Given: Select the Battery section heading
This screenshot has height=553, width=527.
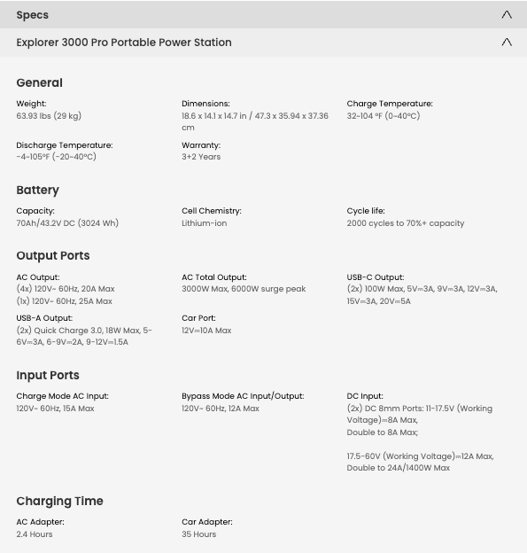Looking at the screenshot, I should point(38,190).
